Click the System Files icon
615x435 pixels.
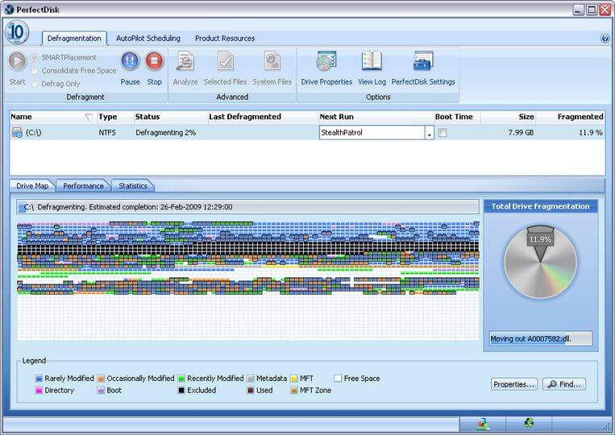[272, 62]
